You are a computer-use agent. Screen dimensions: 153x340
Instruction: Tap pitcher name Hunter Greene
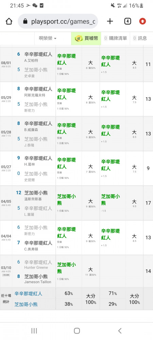click(36, 268)
